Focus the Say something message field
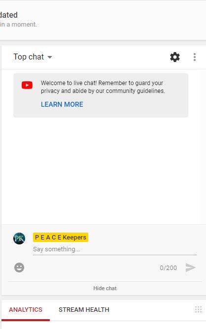The image size is (206, 329). pos(114,249)
